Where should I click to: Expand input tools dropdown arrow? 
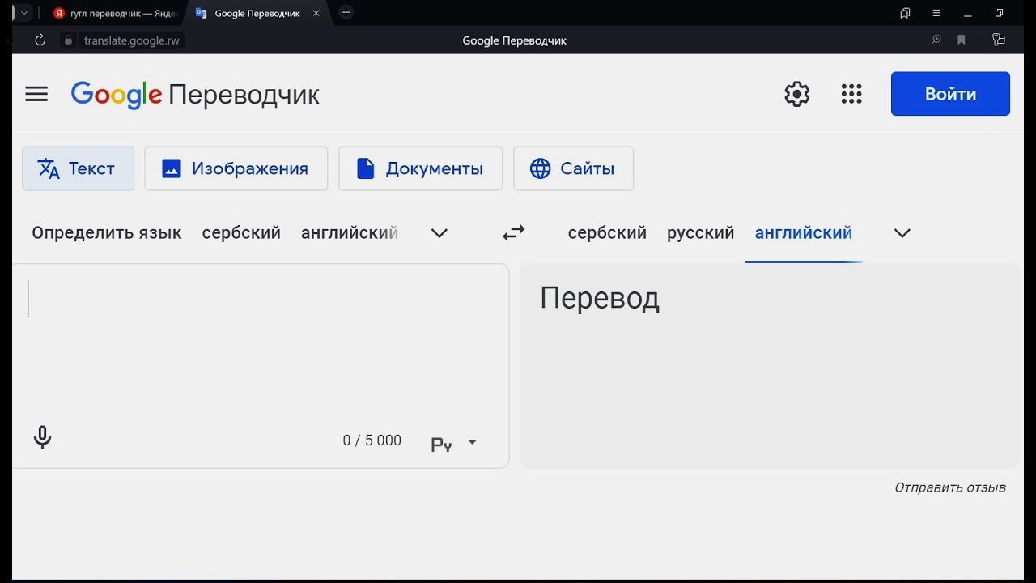click(473, 442)
